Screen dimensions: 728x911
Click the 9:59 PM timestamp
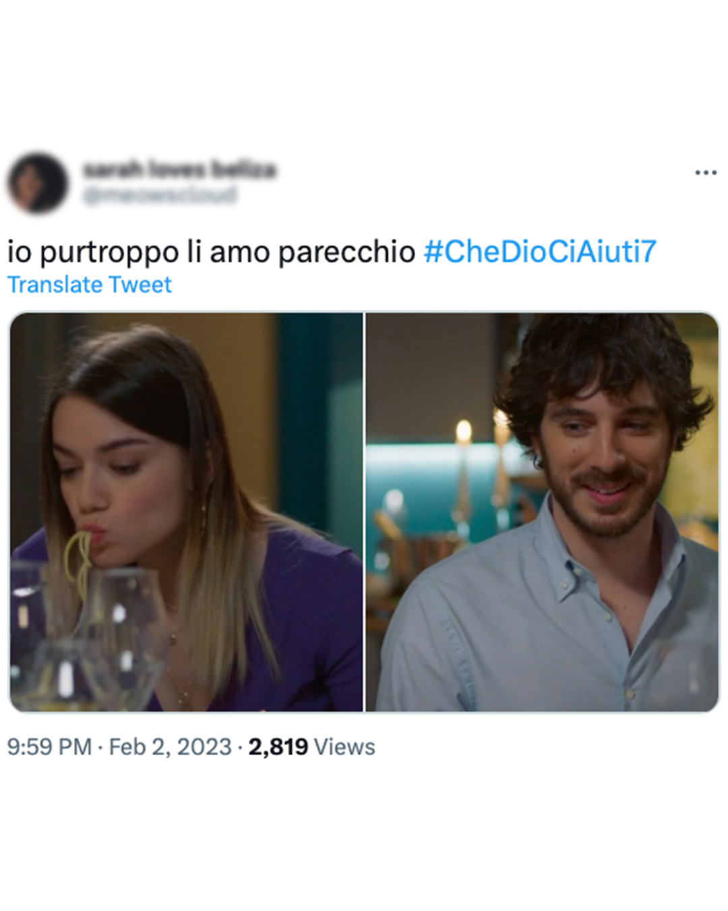click(x=49, y=747)
